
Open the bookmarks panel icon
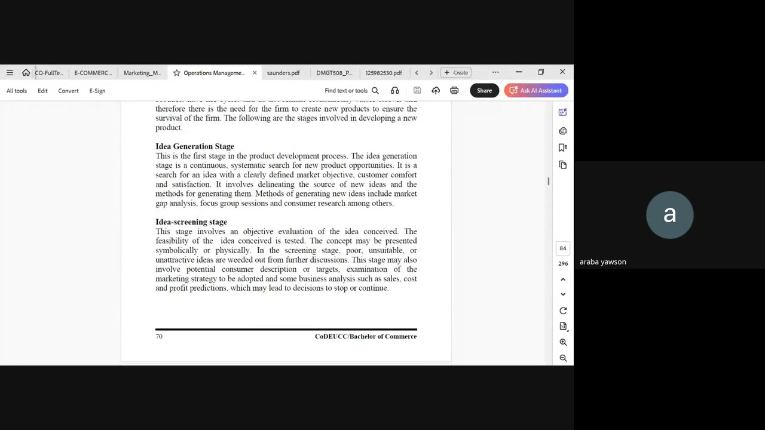(562, 148)
